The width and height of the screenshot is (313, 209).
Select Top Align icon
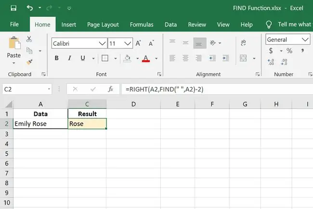click(x=172, y=41)
